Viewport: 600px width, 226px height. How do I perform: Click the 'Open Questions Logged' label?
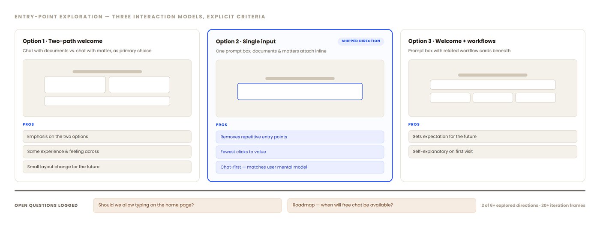coord(46,205)
